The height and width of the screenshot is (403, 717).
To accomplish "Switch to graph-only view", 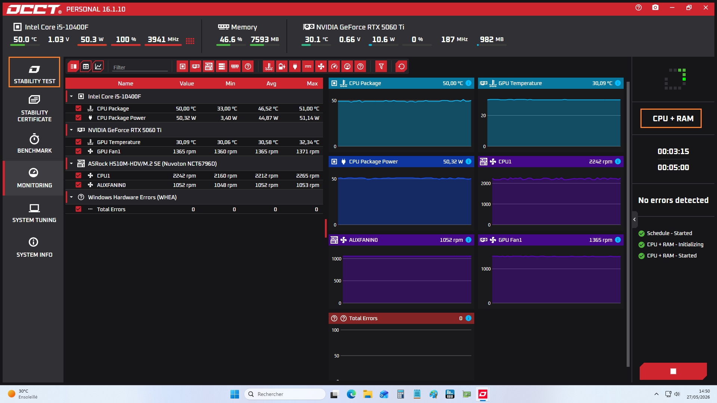I will tap(98, 66).
